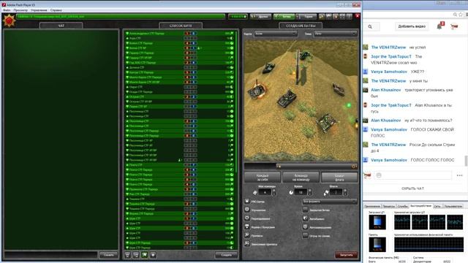Select the first battle in the list
This screenshot has width=468, height=263.
[181, 34]
